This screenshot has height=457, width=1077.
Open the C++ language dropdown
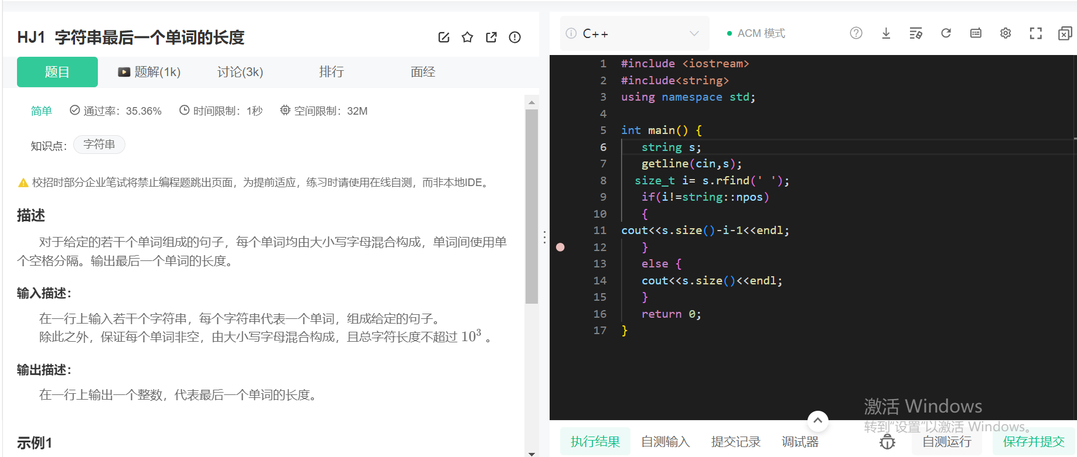pyautogui.click(x=635, y=33)
